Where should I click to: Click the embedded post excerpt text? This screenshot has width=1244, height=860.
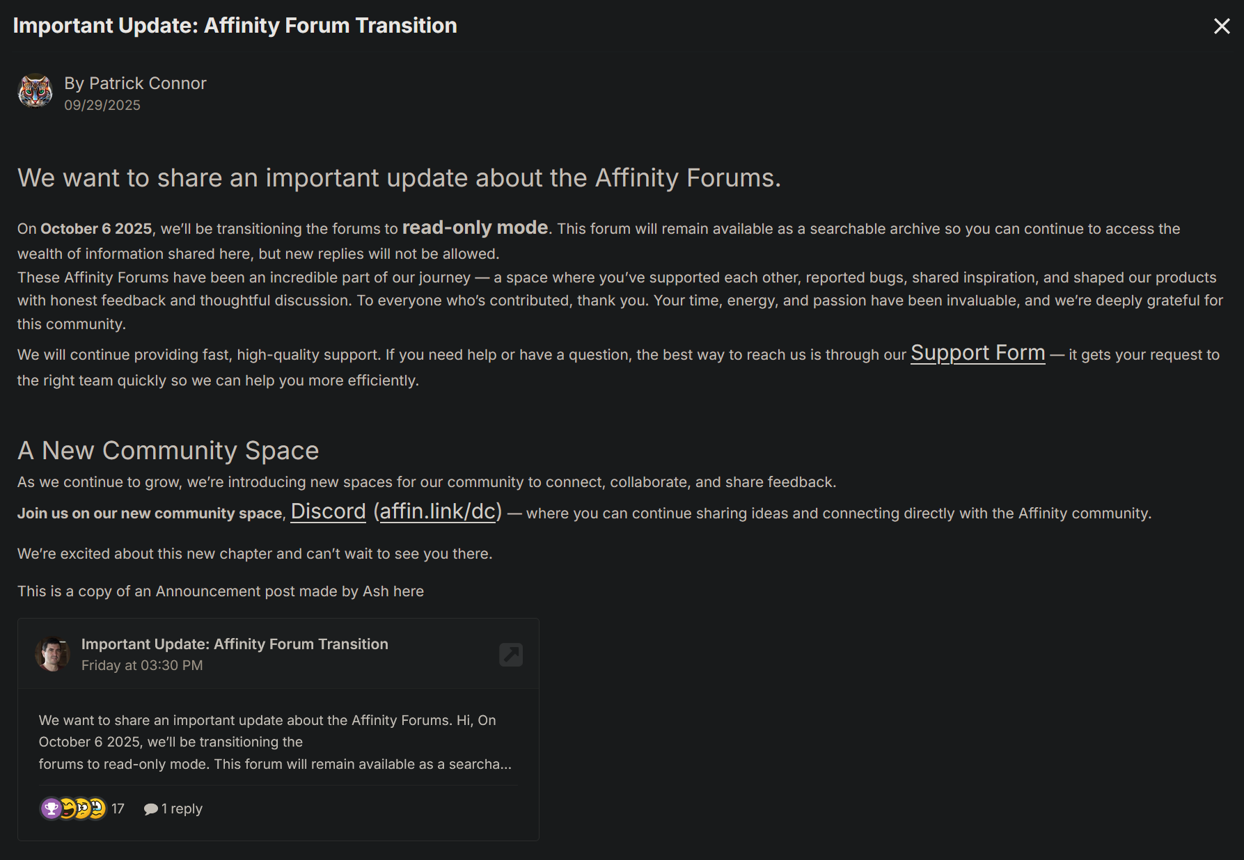coord(274,742)
